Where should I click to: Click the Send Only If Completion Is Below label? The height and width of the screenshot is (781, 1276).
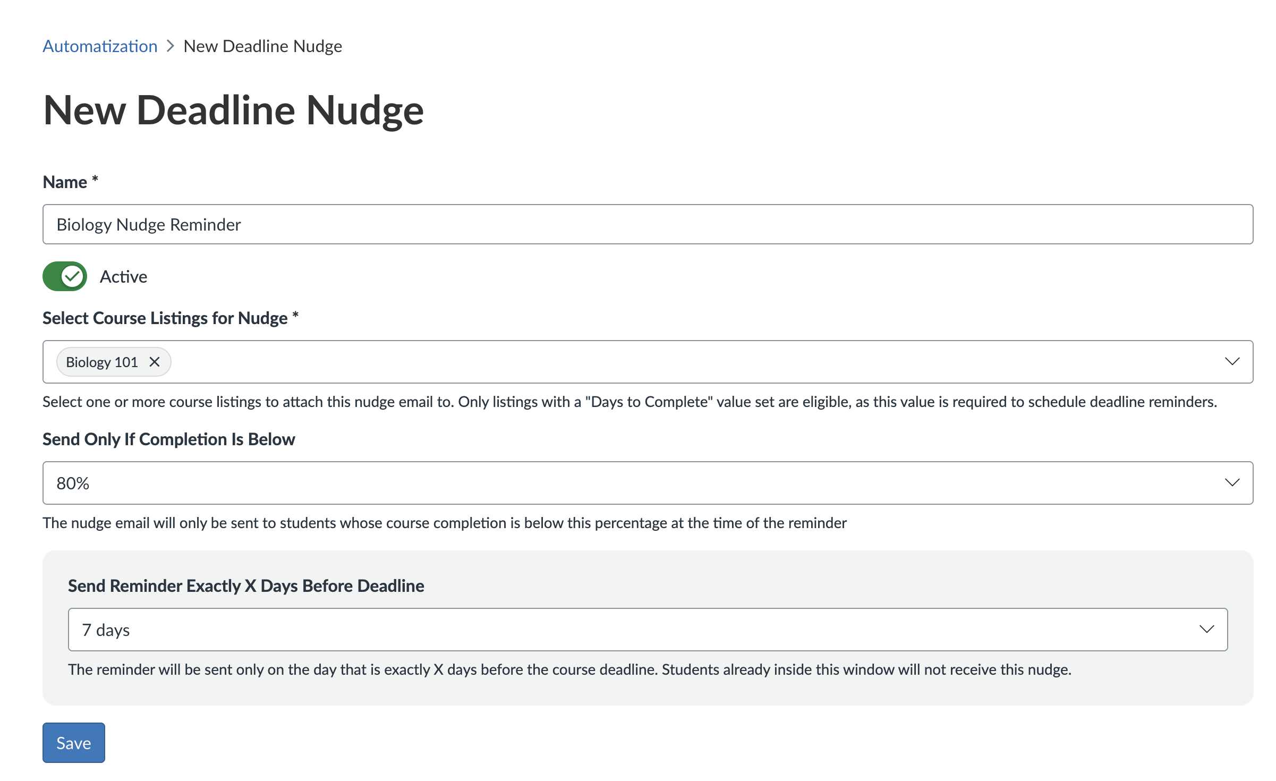coord(169,439)
